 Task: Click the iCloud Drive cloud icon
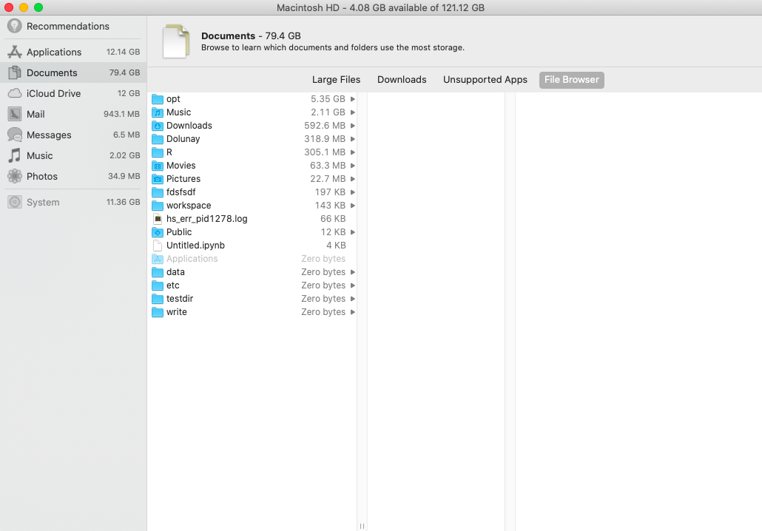[15, 92]
